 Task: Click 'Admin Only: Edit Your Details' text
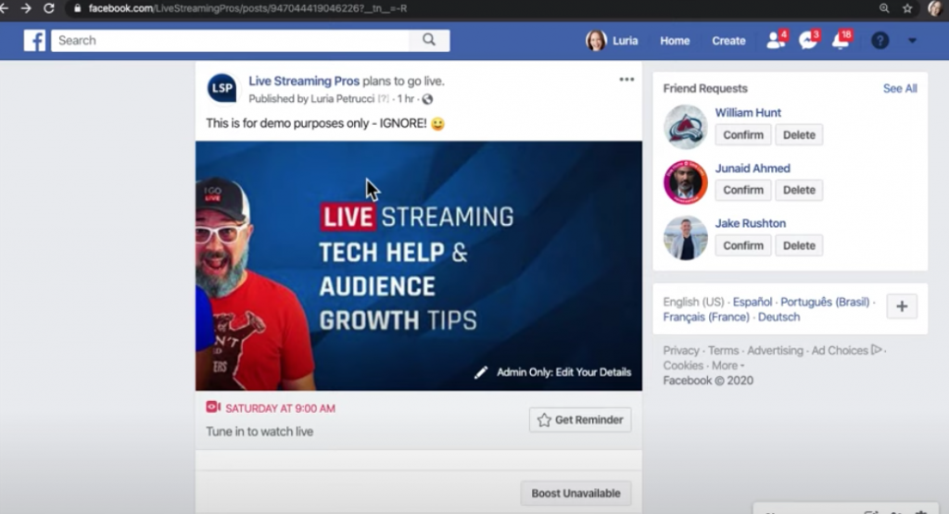click(x=564, y=372)
